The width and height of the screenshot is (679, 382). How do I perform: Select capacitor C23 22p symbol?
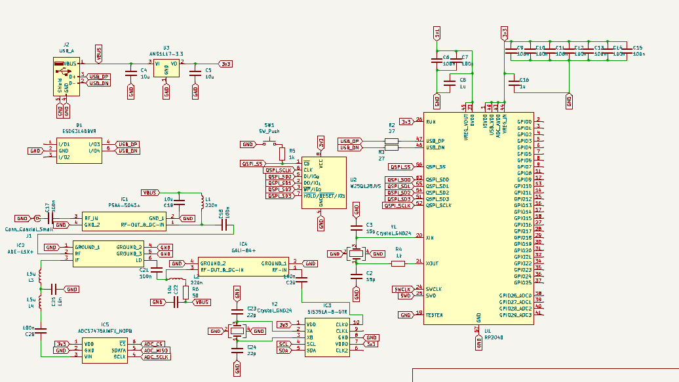tap(237, 311)
